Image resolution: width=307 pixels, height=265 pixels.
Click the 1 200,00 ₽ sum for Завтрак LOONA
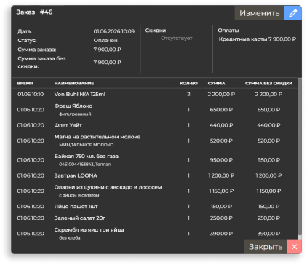[221, 175]
